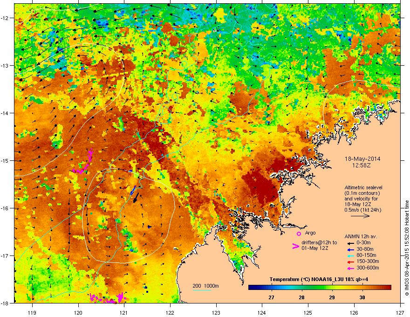Click the 27 tick label on colorbar
The height and width of the screenshot is (317, 410).
pos(271,297)
